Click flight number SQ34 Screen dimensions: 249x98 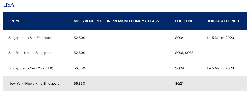click(179, 38)
